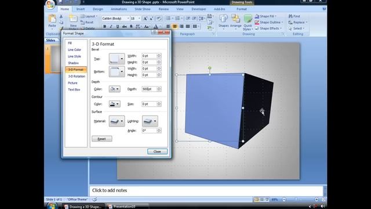
Task: Click the Text Direction icon
Action: click(210, 16)
